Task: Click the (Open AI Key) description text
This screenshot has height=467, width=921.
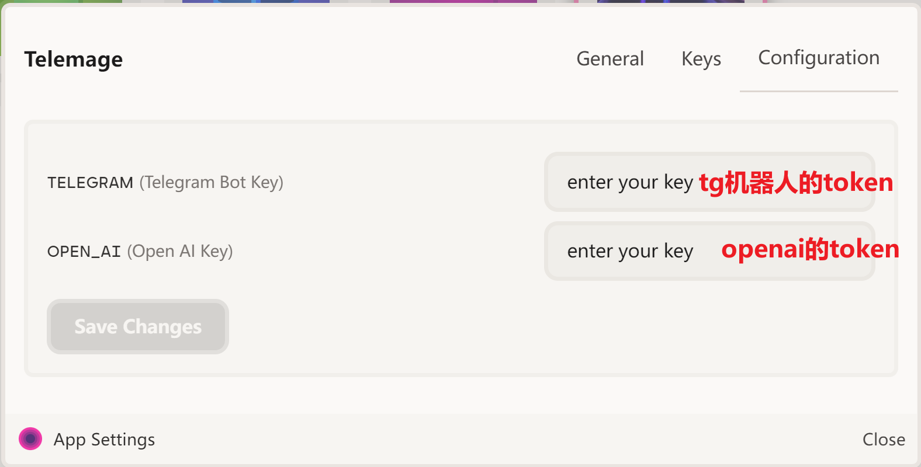Action: (x=180, y=252)
